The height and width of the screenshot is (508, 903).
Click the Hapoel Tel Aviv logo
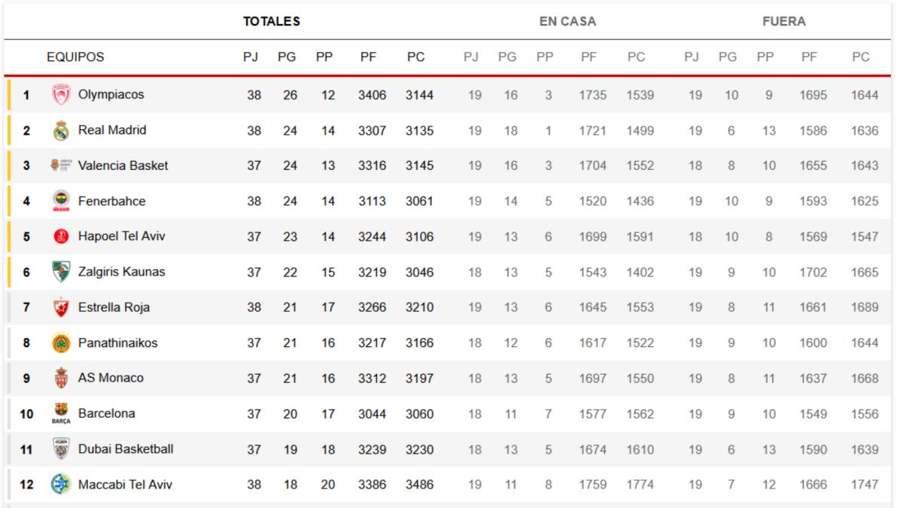60,236
